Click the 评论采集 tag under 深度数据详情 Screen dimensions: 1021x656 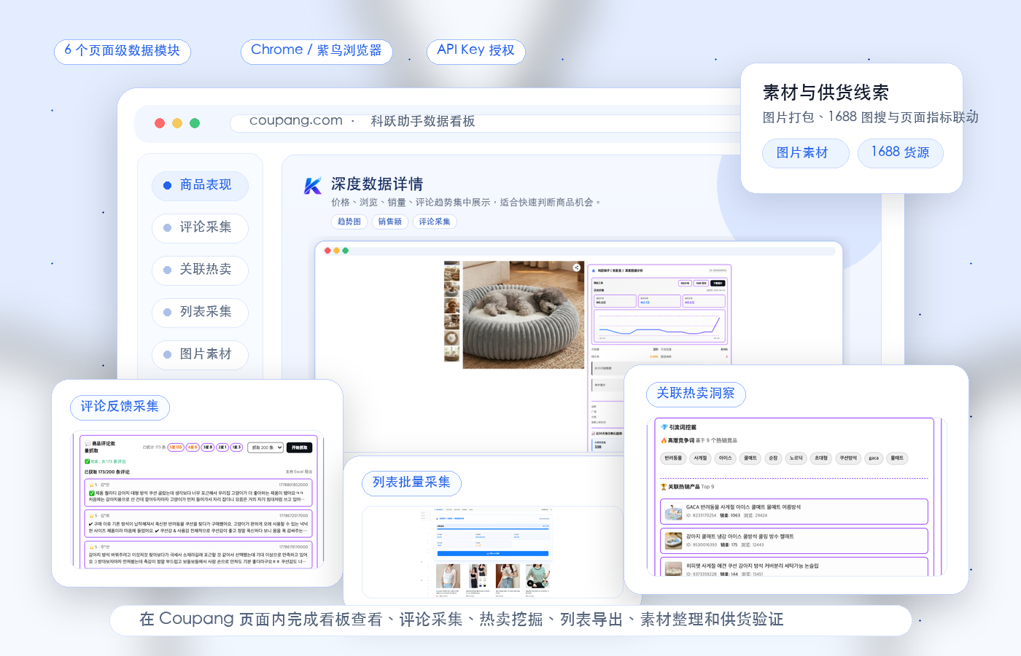(435, 222)
